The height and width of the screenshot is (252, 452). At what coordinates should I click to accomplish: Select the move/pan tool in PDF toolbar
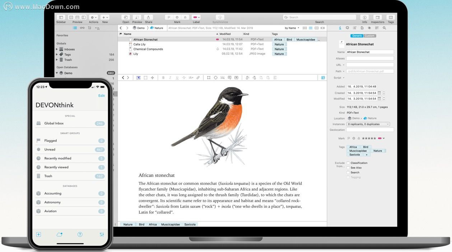(x=152, y=78)
